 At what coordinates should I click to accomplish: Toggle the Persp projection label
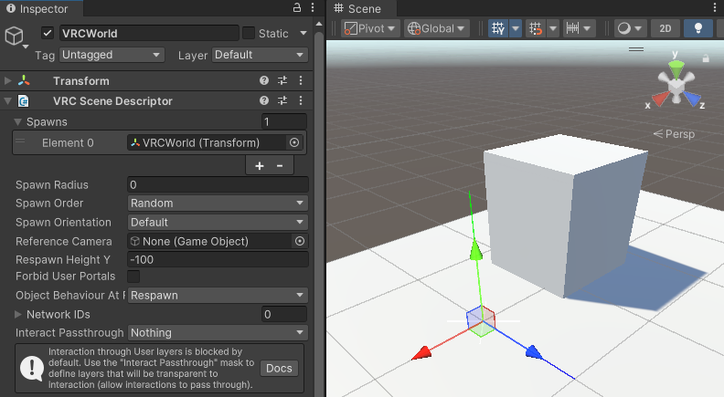click(x=674, y=134)
